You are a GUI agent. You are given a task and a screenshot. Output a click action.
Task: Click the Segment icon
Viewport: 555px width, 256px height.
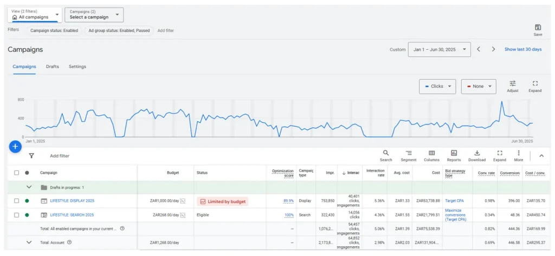(409, 154)
